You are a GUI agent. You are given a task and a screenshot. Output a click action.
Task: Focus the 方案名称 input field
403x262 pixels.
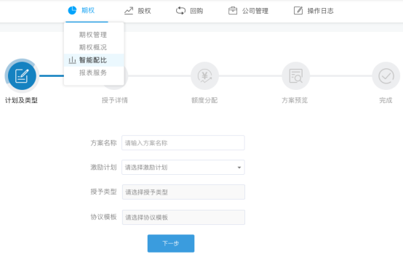[x=183, y=143]
